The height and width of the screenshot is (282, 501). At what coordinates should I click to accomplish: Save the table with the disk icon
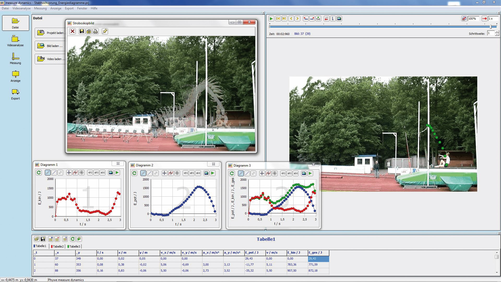[43, 239]
